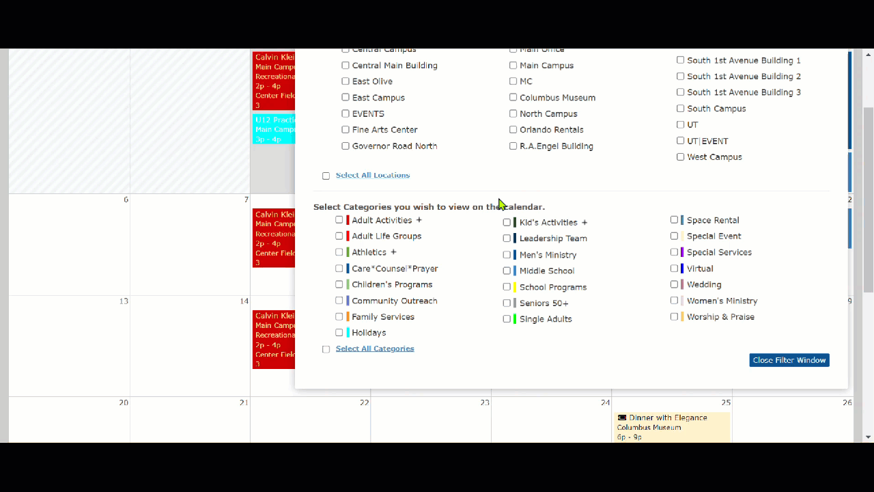Tick the Holidays category checkbox

(339, 333)
